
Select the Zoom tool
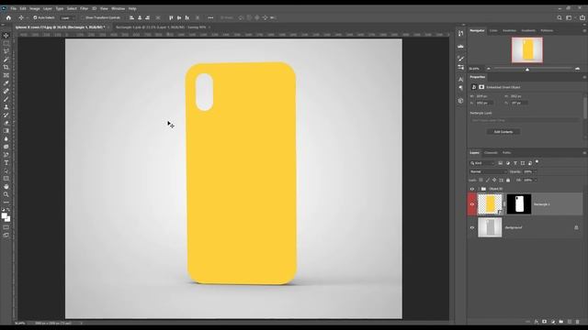6,194
